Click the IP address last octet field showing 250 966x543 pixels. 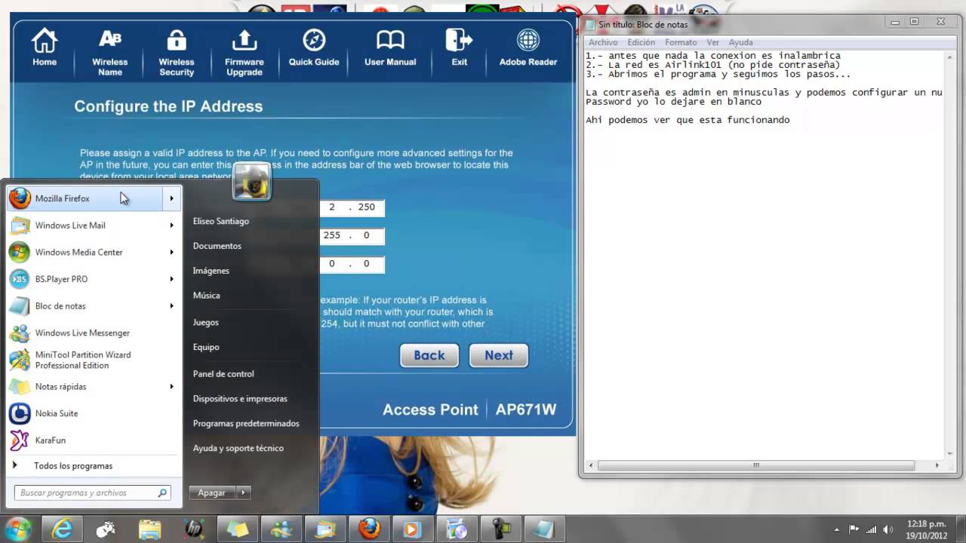coord(367,207)
